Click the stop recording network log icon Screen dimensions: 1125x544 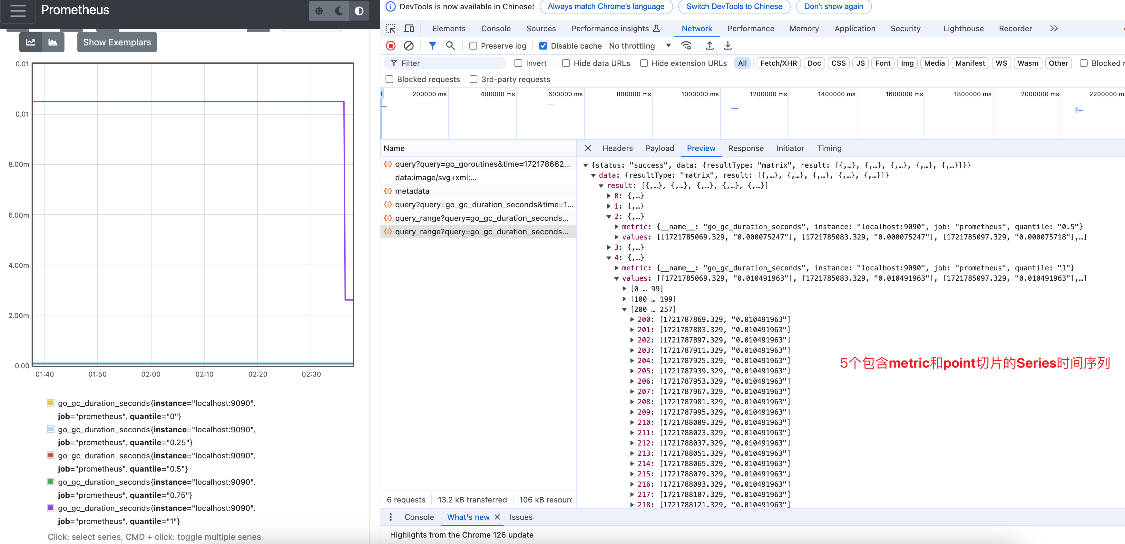pos(391,46)
